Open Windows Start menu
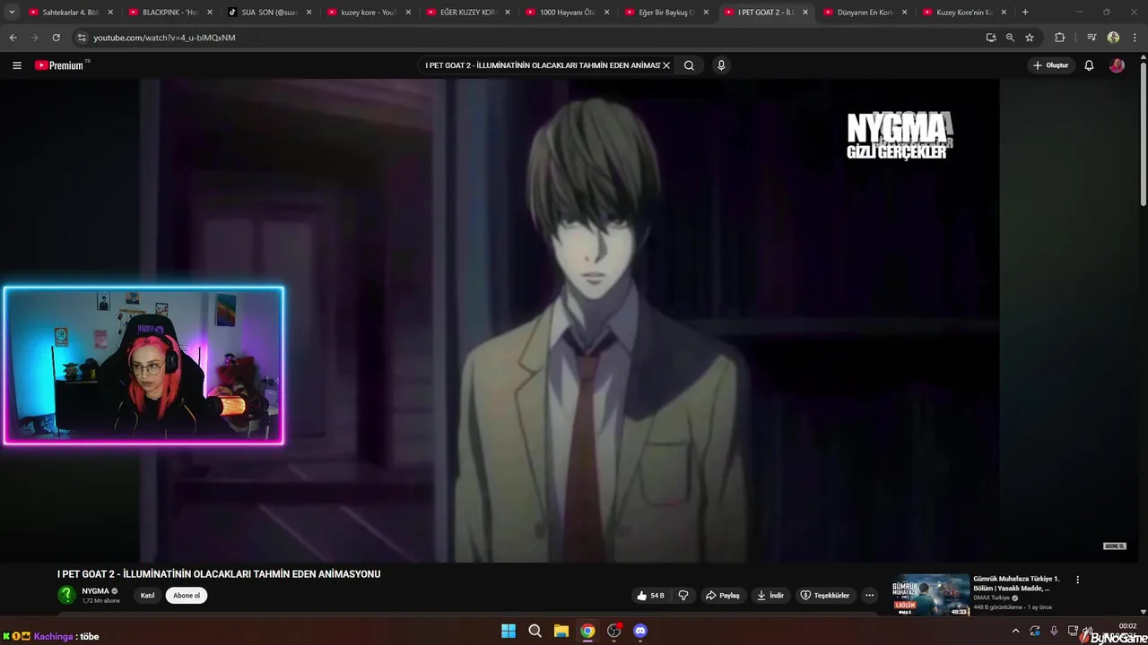Viewport: 1148px width, 645px height. click(x=509, y=631)
